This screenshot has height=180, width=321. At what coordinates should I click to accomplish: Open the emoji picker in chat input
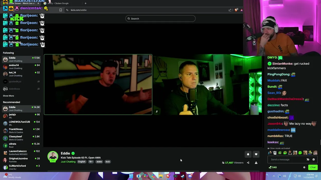point(313,159)
